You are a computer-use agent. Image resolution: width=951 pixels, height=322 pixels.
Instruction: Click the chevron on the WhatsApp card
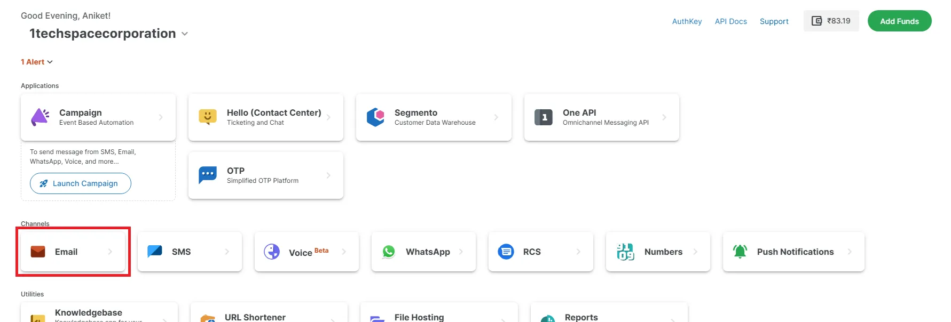pos(461,252)
